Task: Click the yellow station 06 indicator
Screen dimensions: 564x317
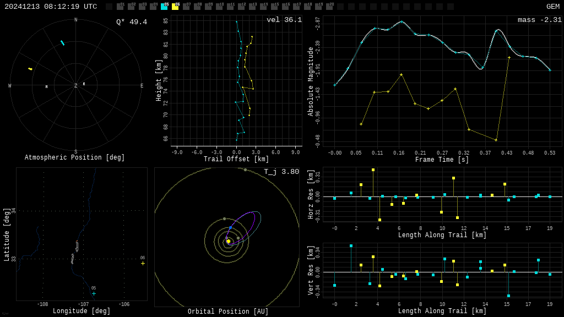Action: click(175, 7)
